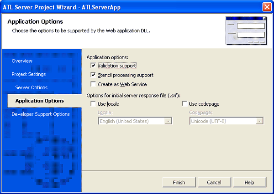Image resolution: width=274 pixels, height=194 pixels.
Task: Open Project Settings in the sidebar
Action: pyautogui.click(x=28, y=74)
